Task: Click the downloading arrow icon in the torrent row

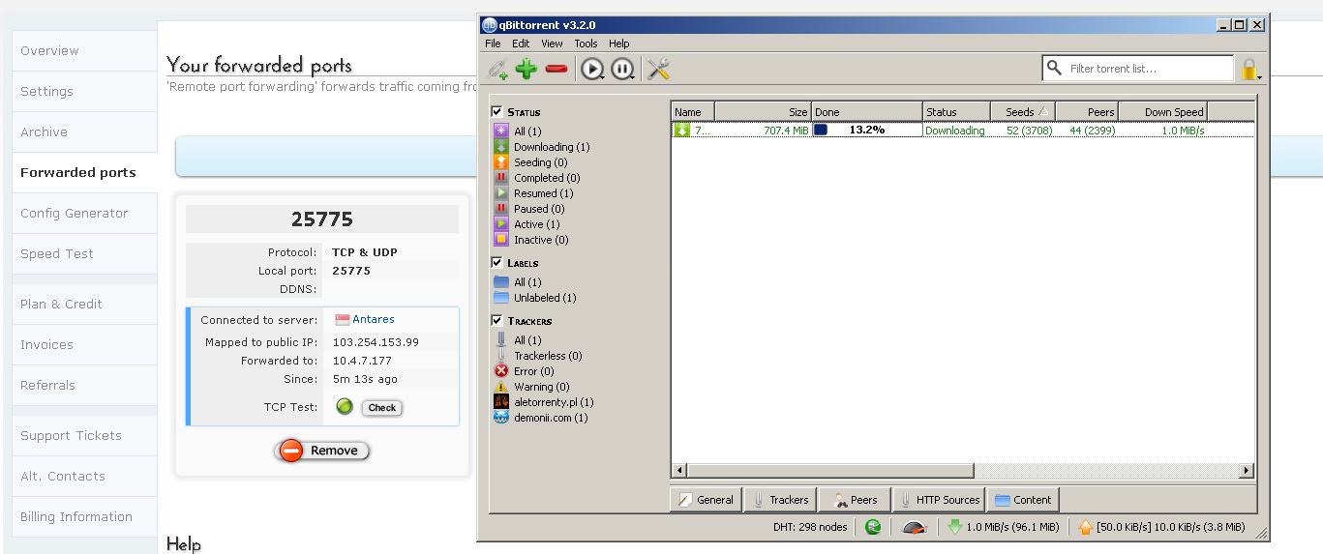Action: (x=682, y=131)
